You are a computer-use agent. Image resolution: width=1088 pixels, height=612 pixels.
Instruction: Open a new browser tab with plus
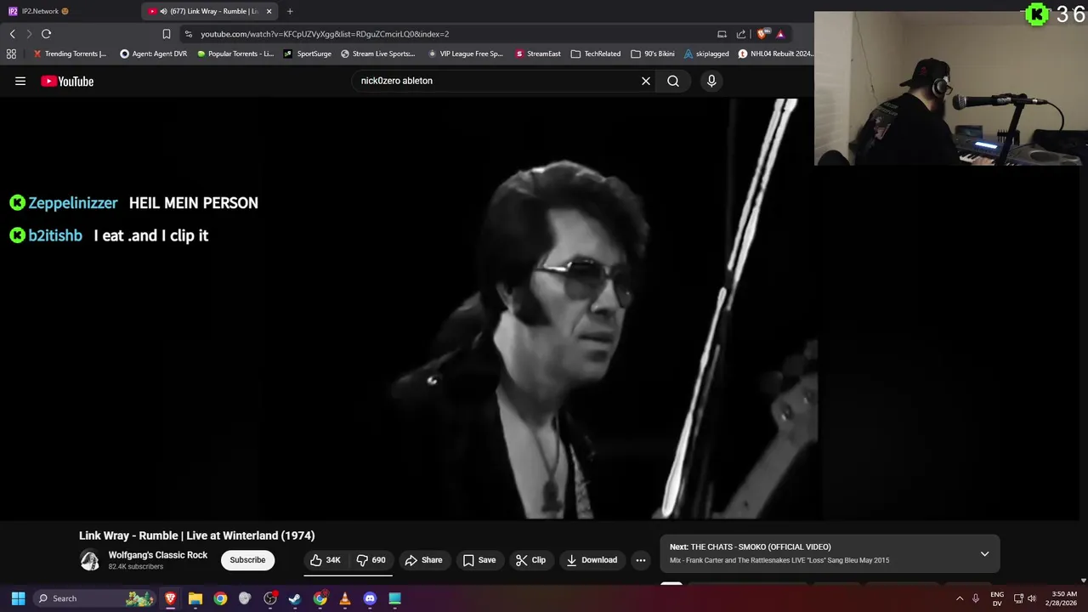point(290,11)
